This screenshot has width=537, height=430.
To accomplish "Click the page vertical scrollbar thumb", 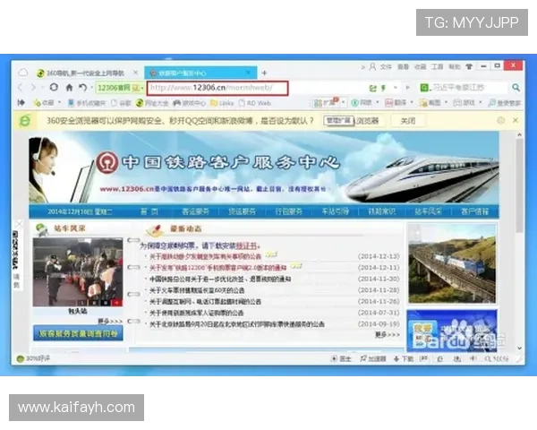I will click(519, 185).
